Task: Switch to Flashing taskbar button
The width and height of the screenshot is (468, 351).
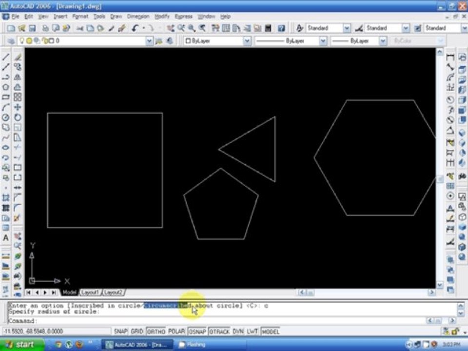Action: click(209, 345)
